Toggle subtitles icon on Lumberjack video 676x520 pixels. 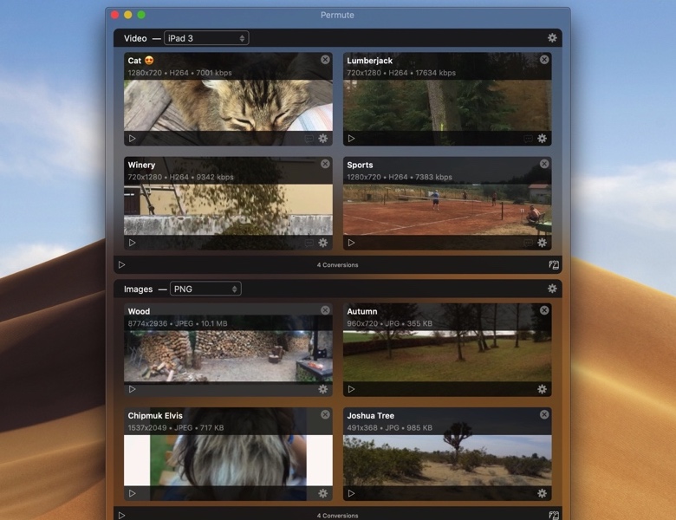pyautogui.click(x=528, y=139)
